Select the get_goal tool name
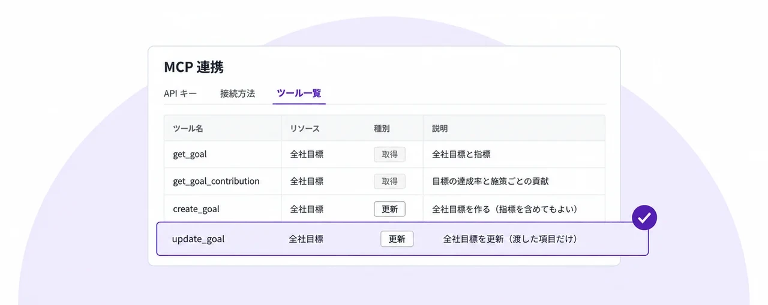The width and height of the screenshot is (768, 305). (190, 154)
